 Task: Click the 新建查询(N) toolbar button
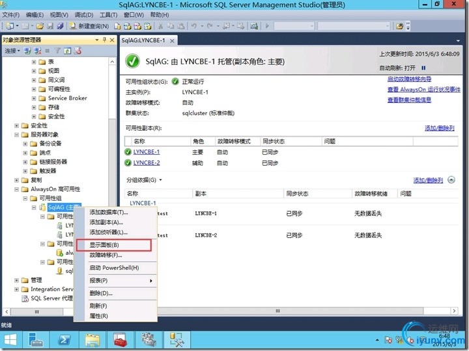(89, 26)
